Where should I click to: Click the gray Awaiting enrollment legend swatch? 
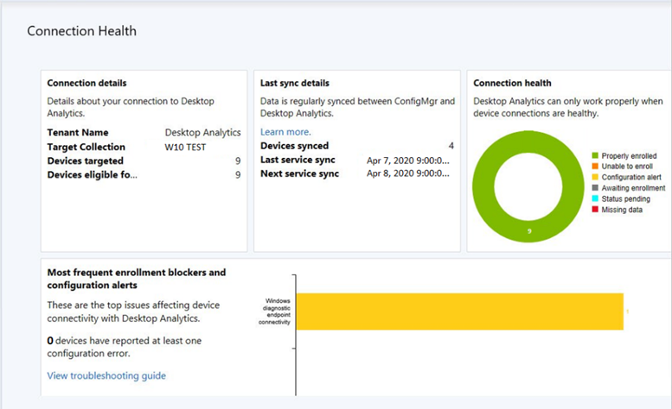click(595, 187)
